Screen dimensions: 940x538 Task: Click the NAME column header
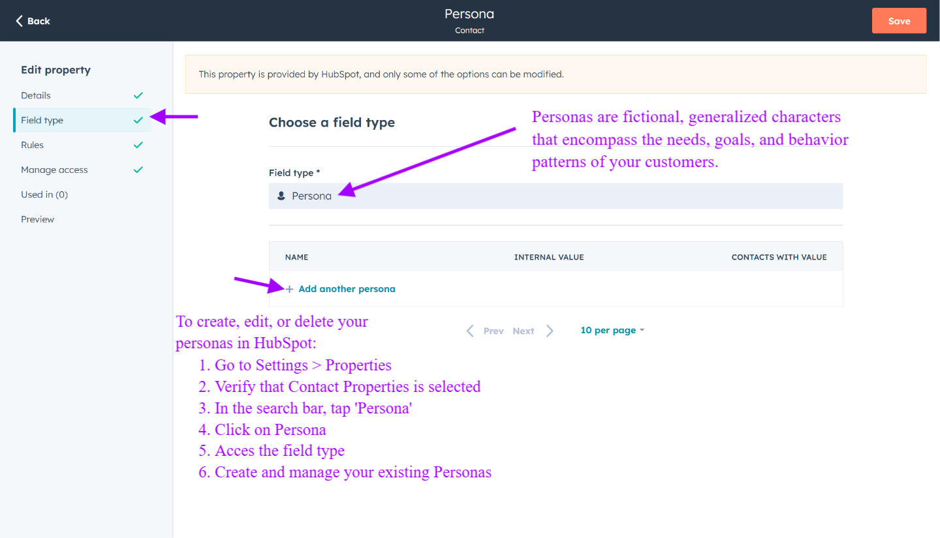pos(297,257)
